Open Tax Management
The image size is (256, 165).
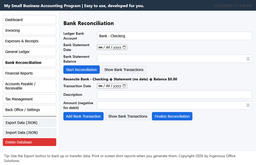[x=29, y=99]
